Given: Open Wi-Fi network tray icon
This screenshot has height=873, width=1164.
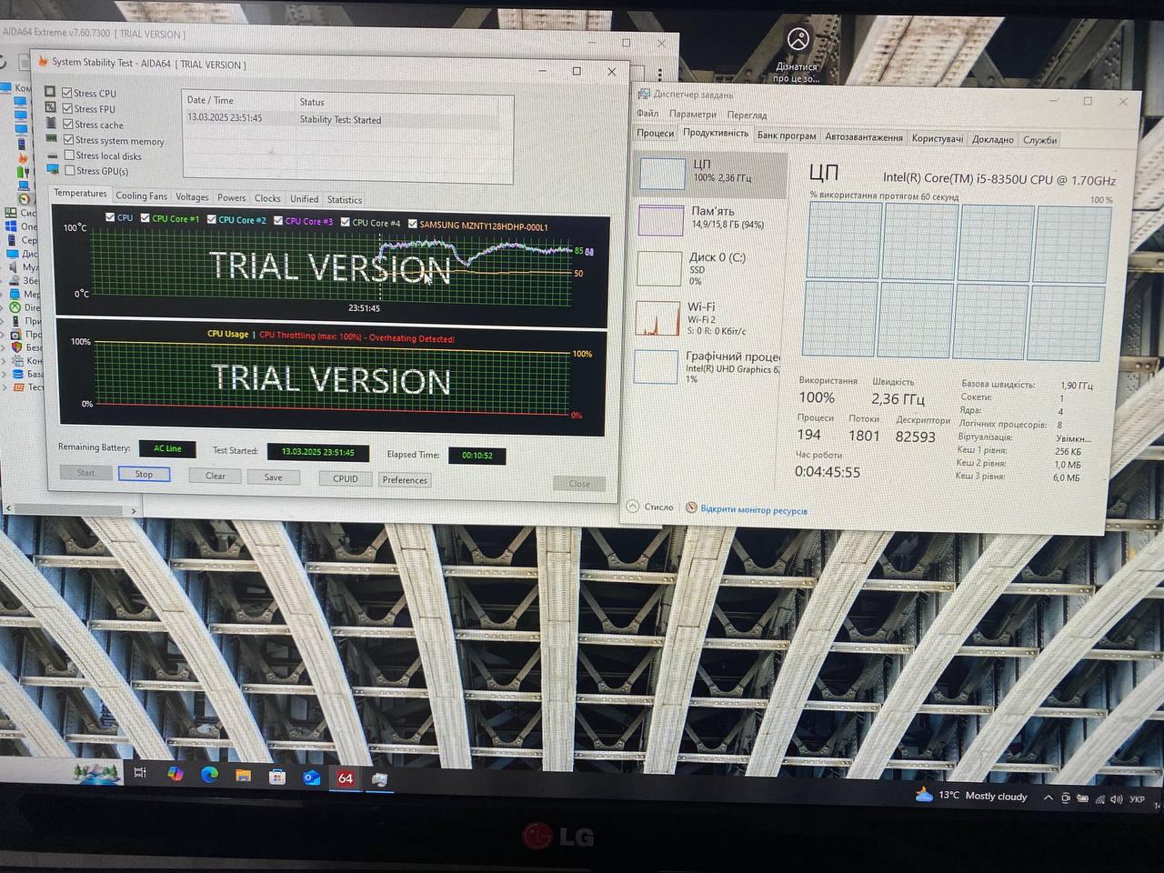Looking at the screenshot, I should coord(1100,799).
